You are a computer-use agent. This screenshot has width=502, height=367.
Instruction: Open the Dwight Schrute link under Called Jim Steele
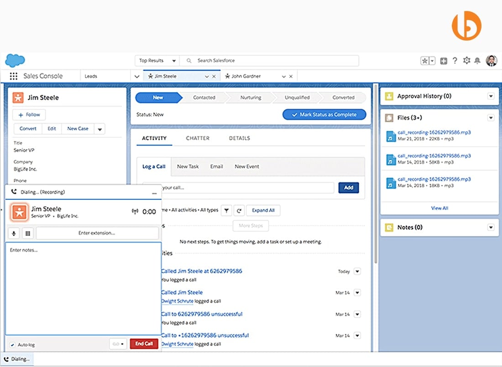pos(177,301)
